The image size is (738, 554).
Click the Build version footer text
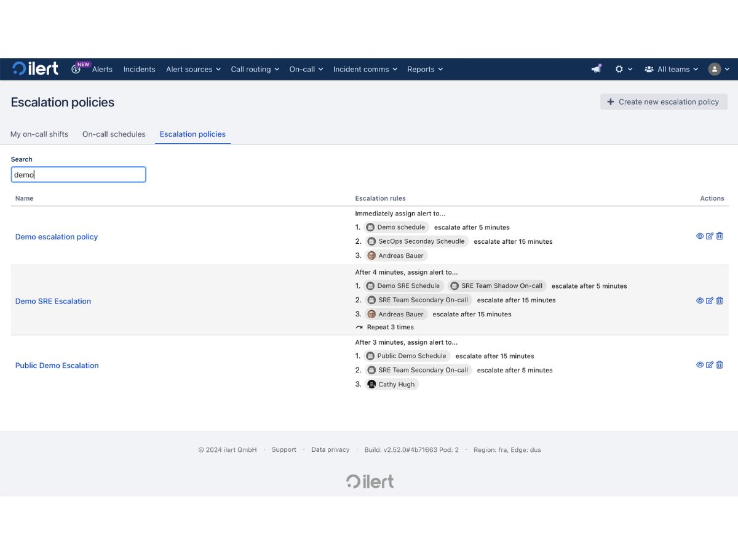411,449
